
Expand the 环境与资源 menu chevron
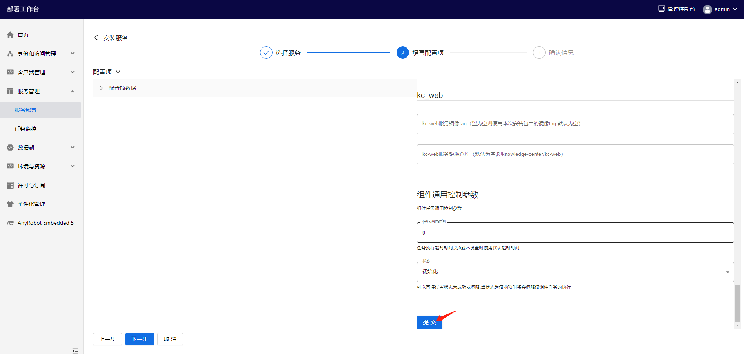coord(73,166)
